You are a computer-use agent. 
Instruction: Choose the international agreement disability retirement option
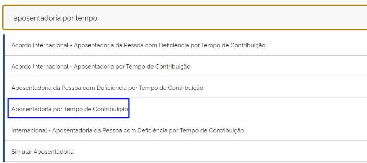138,45
